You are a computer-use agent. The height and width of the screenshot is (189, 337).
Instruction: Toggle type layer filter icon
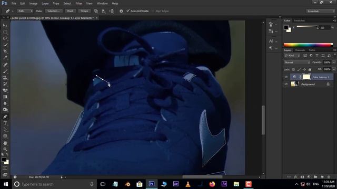point(317,56)
